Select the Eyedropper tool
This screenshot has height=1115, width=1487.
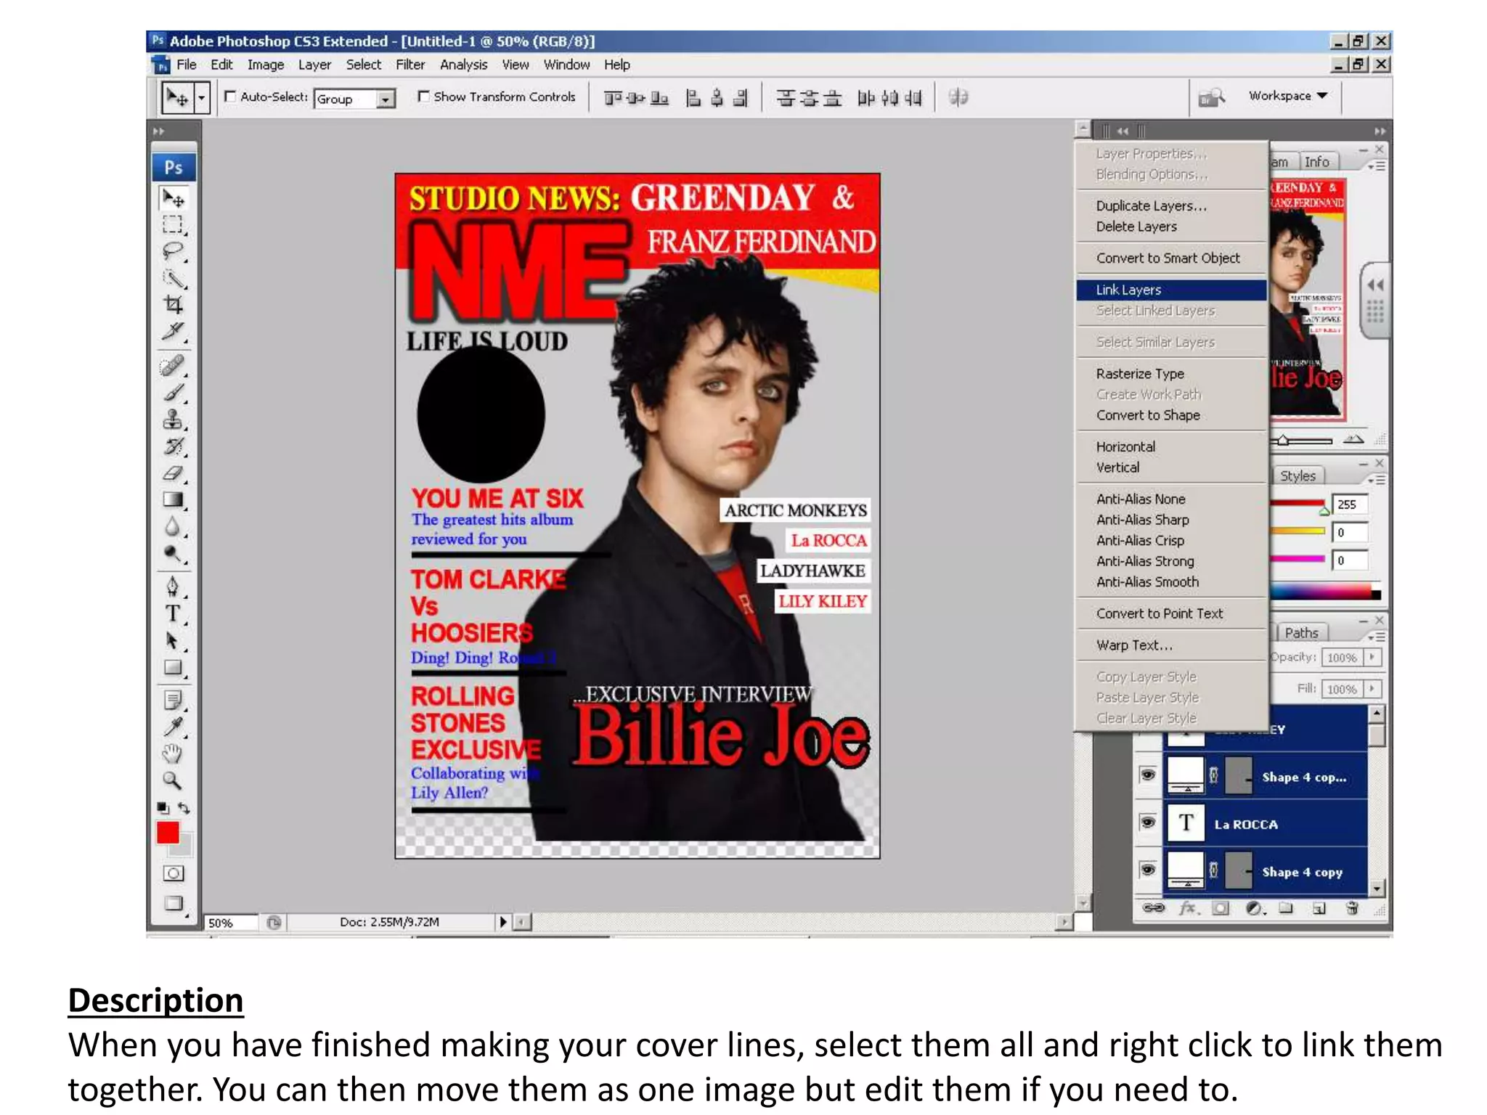pyautogui.click(x=174, y=727)
